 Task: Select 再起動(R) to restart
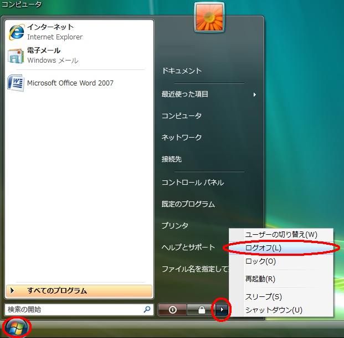pyautogui.click(x=260, y=279)
